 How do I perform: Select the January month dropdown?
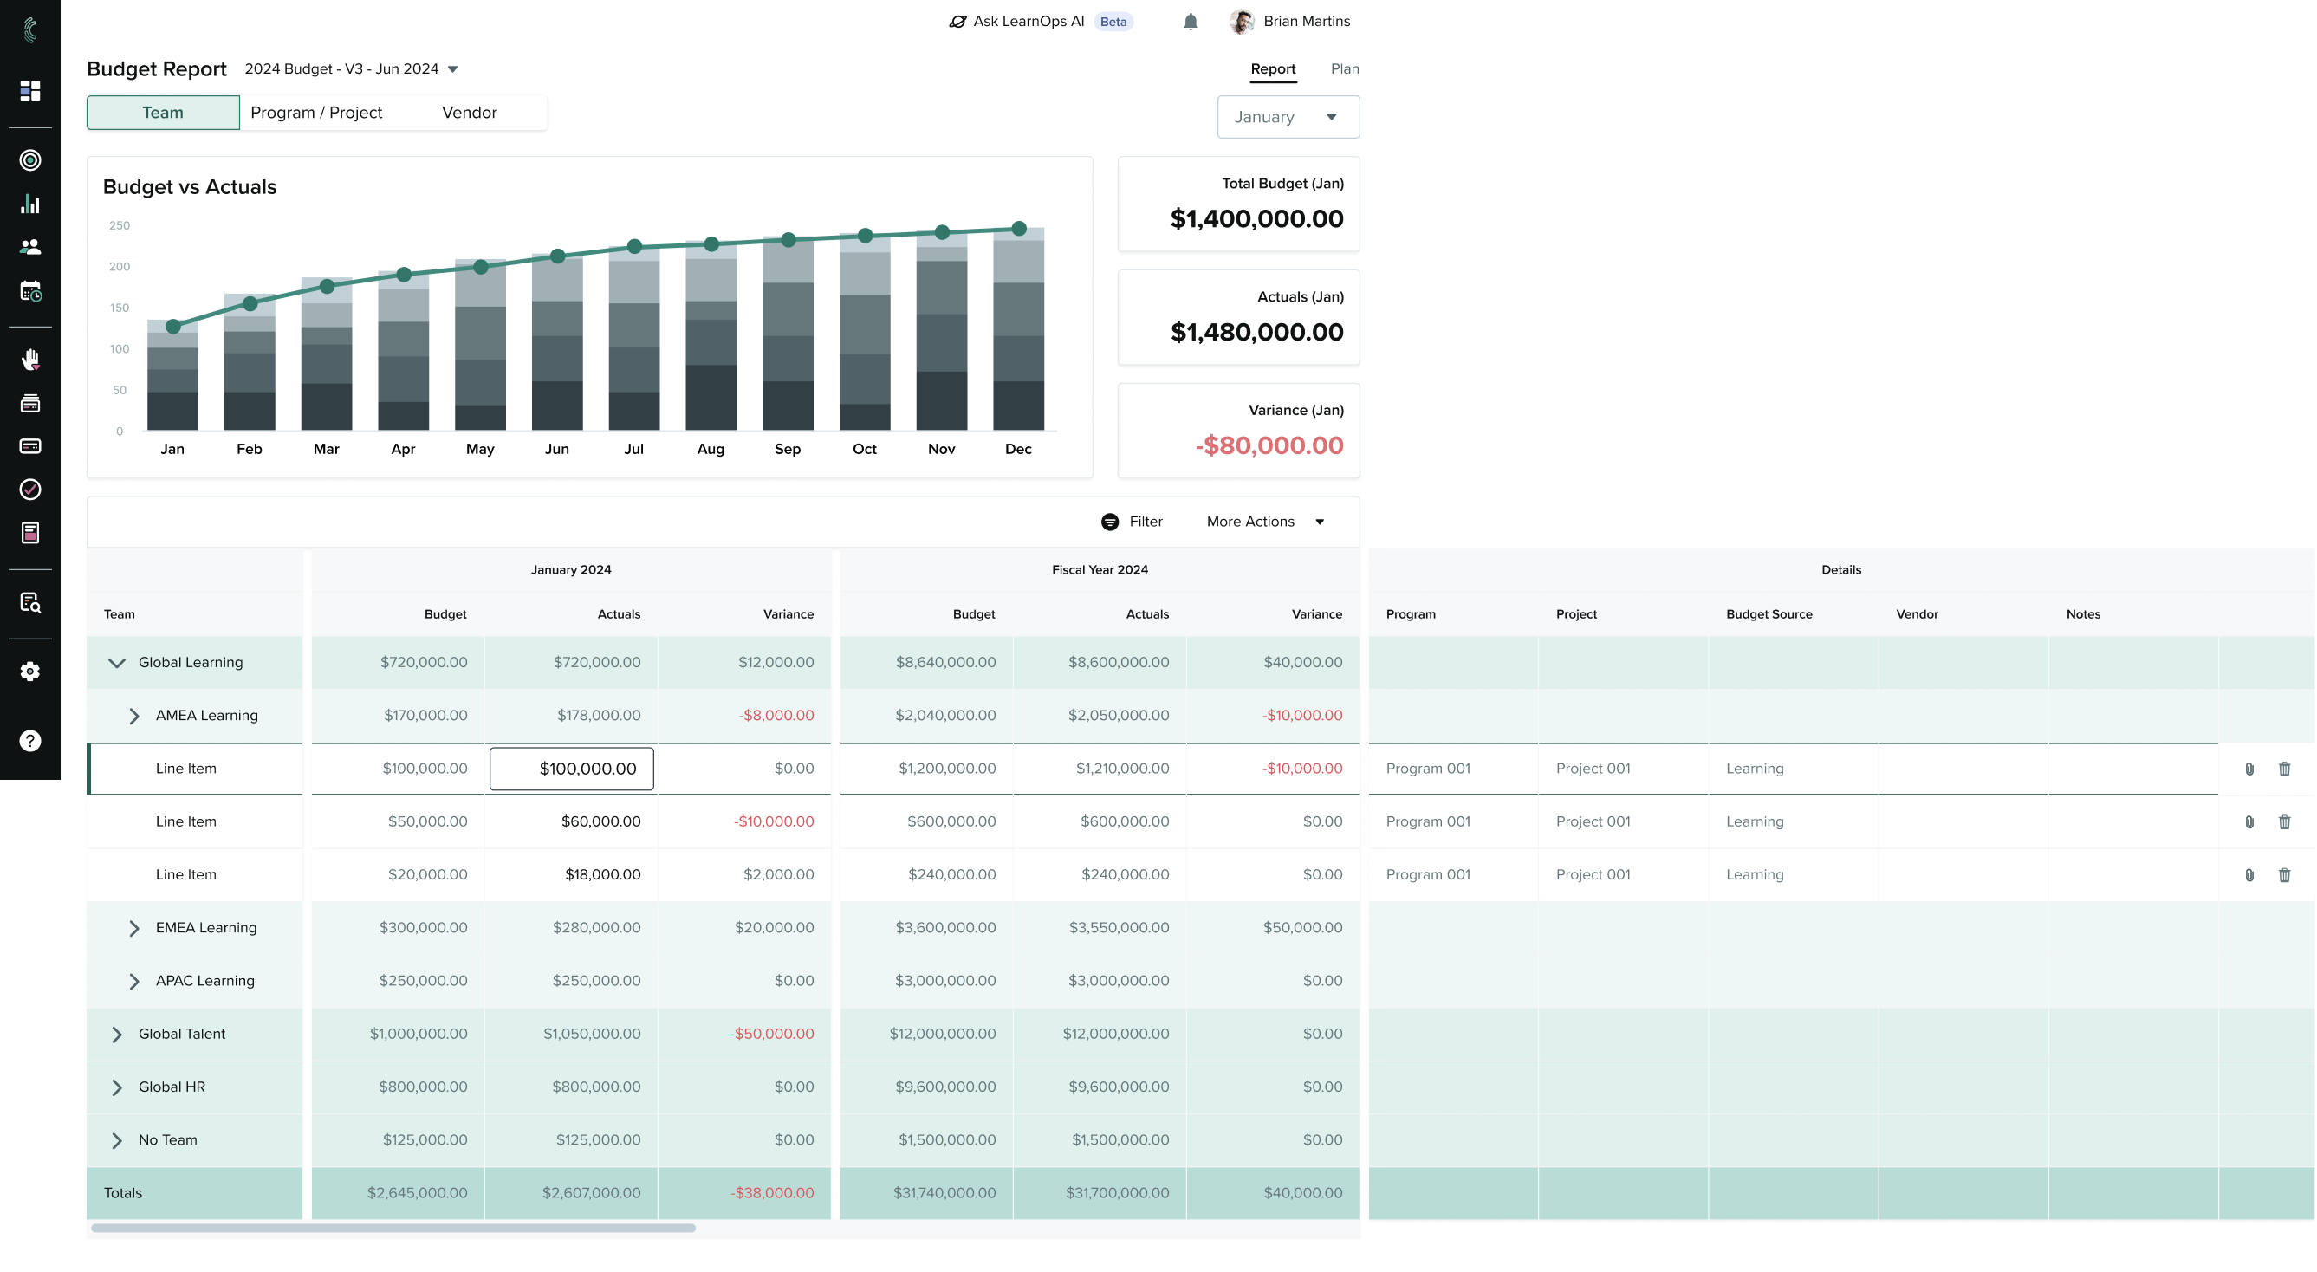1286,116
